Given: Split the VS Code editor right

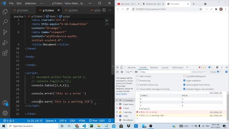Looking at the screenshot, I should pos(104,10).
